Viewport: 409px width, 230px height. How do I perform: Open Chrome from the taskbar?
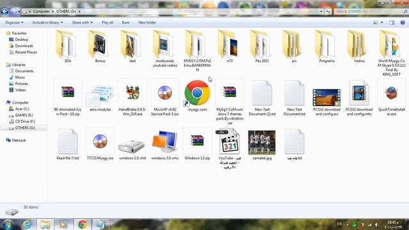(82, 224)
